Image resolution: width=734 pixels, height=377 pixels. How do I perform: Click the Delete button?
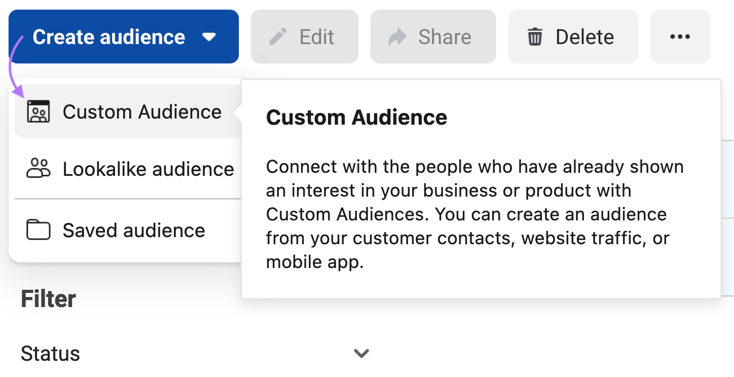click(x=573, y=36)
